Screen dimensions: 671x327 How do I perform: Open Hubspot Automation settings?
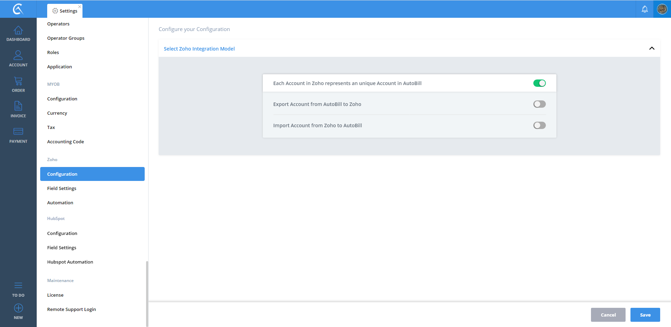coord(70,262)
